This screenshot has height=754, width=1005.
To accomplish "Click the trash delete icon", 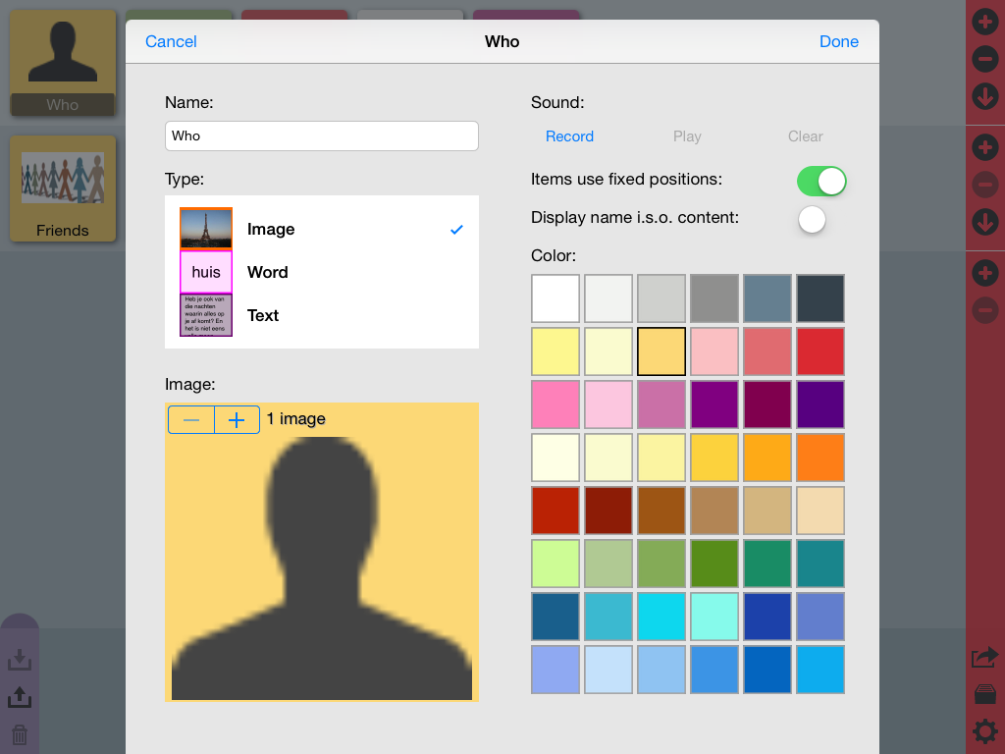I will (20, 734).
